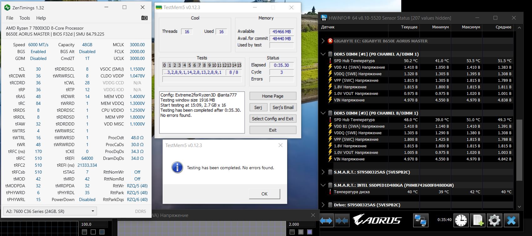
Task: Open HWiNFO sensor settings gear
Action: point(494,220)
